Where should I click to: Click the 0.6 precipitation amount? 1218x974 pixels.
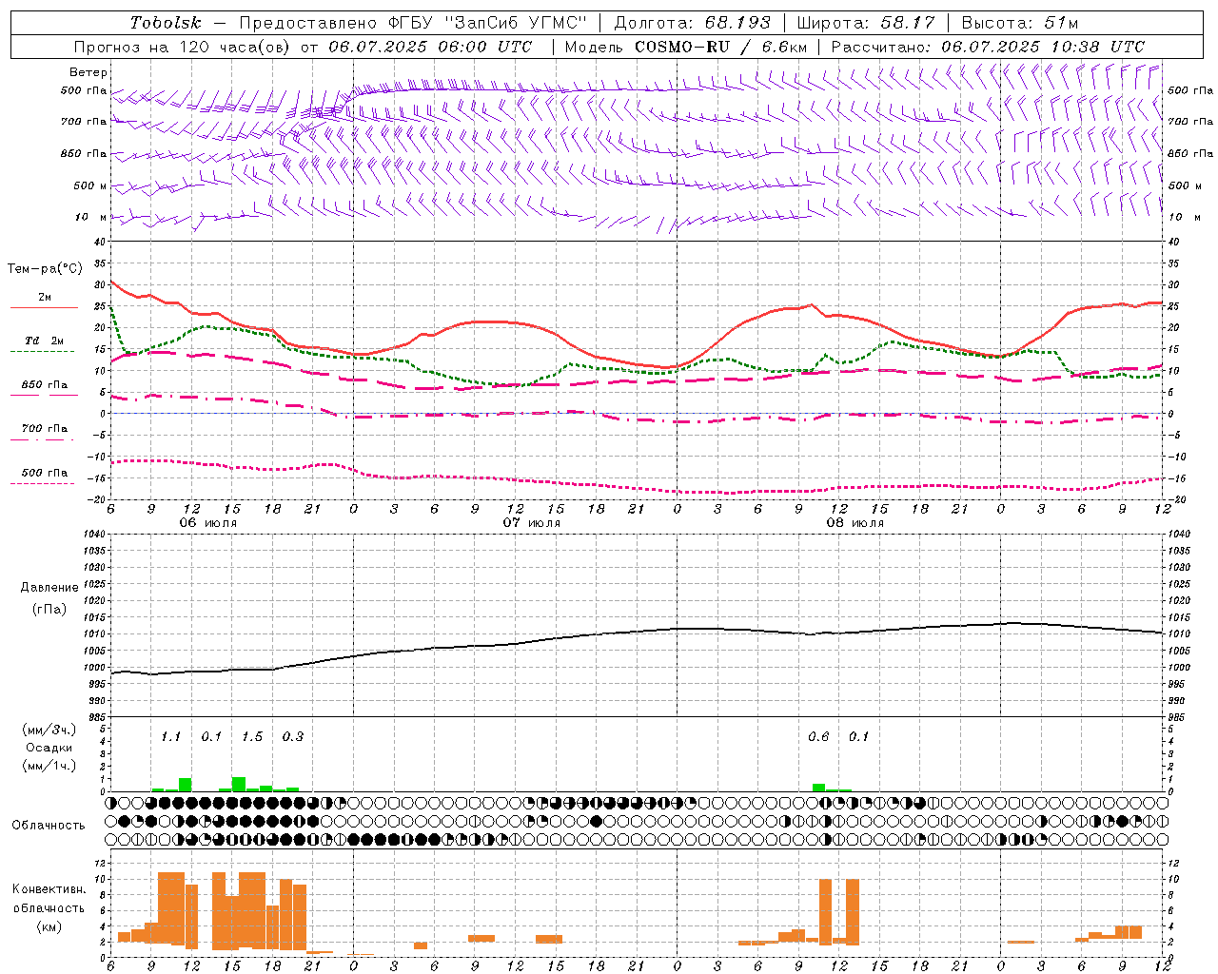click(x=818, y=736)
